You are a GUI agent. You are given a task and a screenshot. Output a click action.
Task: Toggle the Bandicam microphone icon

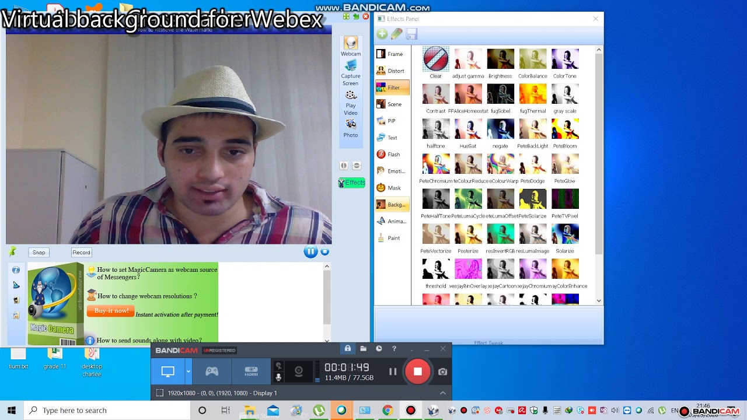coord(278,377)
